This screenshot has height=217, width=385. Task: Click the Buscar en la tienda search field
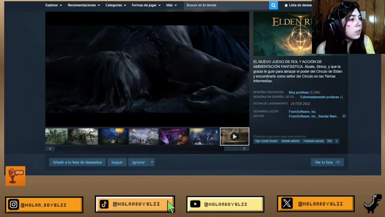point(226,5)
